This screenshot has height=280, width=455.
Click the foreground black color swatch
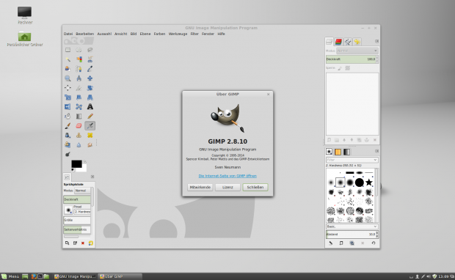76,163
